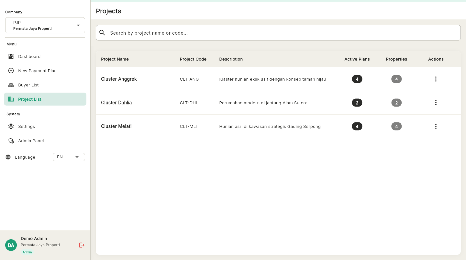
Task: Open the PJP company dropdown
Action: tap(45, 25)
